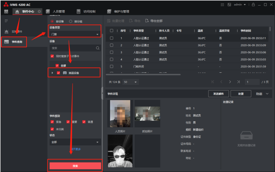Select the checkbox for row 3 in table
The width and height of the screenshot is (275, 172).
[112, 52]
